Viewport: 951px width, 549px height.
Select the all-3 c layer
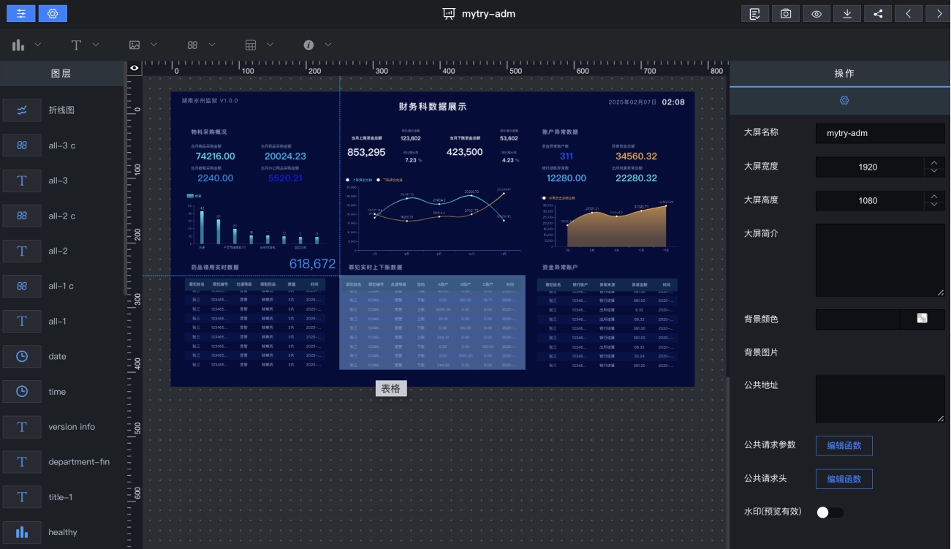click(x=62, y=145)
